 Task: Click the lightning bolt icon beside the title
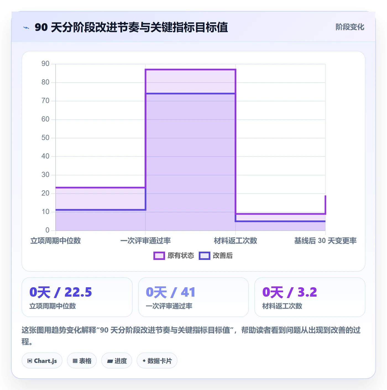click(26, 28)
